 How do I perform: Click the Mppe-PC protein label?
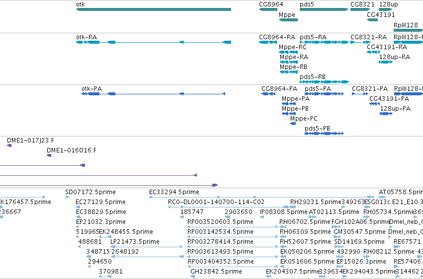304,119
